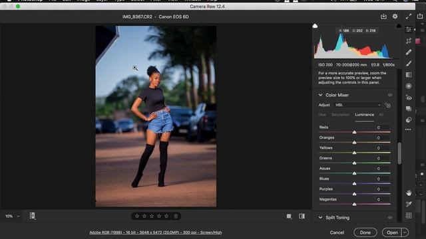Open the three-dot more settings menu
This screenshot has height=239, width=426.
[408, 129]
